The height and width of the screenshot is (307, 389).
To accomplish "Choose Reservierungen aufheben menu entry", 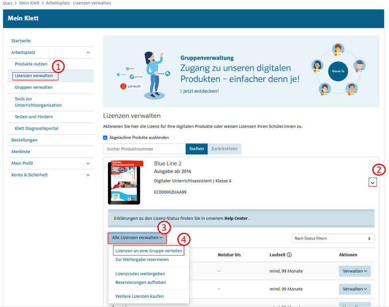I will tap(141, 282).
